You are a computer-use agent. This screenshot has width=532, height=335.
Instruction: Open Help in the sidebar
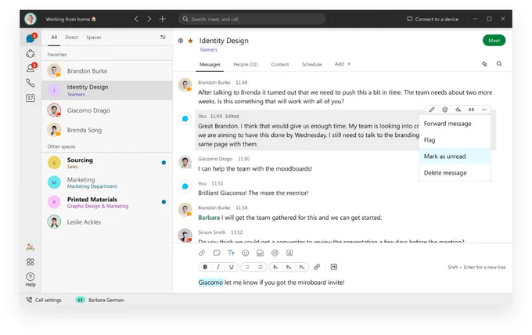31,279
